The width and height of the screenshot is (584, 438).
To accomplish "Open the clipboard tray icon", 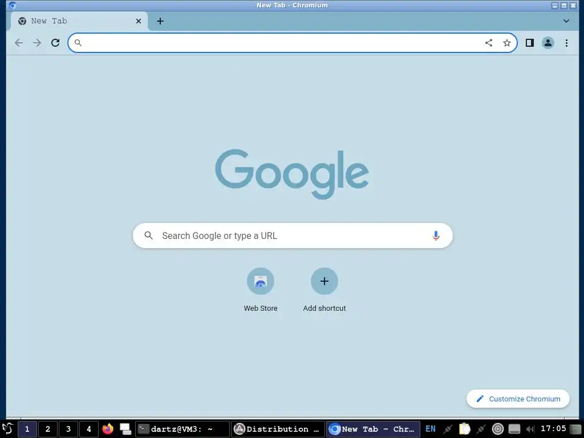I will pos(464,429).
